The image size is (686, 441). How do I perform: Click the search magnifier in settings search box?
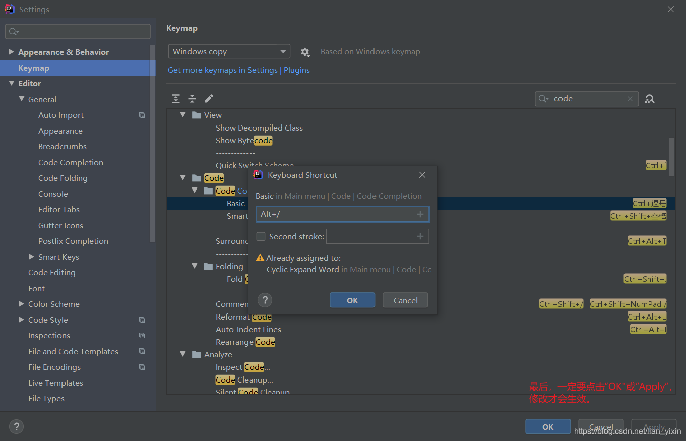(x=13, y=32)
